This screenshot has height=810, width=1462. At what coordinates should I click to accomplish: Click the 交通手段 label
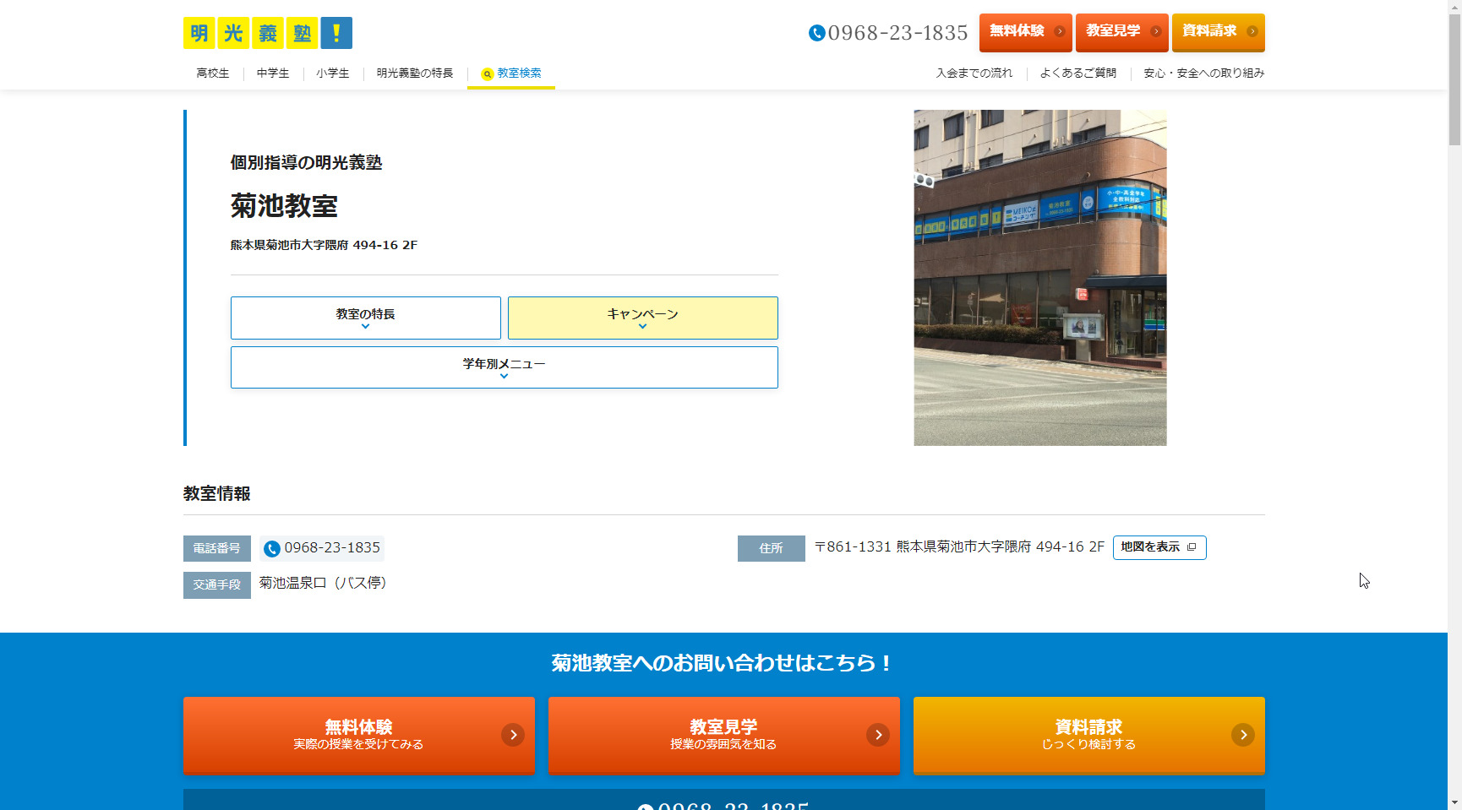pos(217,584)
